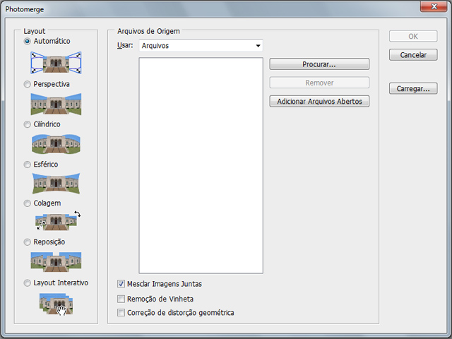
Task: Select the Perspectiva radio button
Action: click(27, 84)
